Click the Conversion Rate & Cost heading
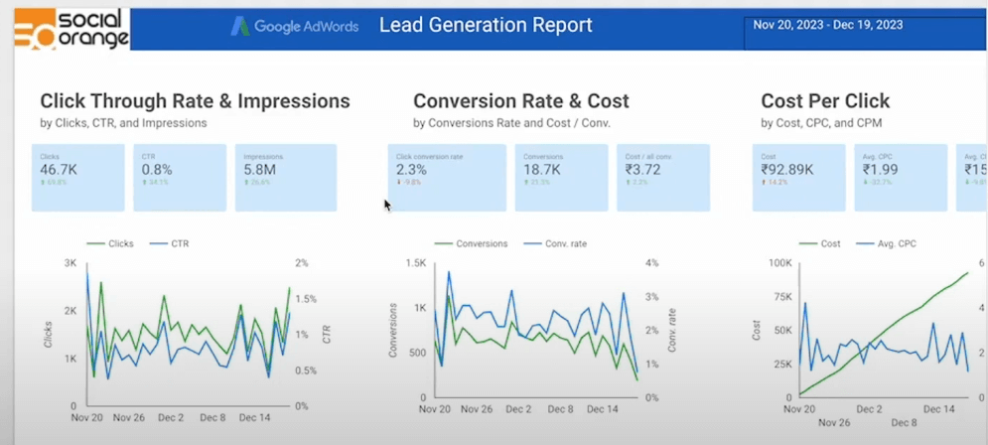The image size is (988, 445). (x=520, y=101)
